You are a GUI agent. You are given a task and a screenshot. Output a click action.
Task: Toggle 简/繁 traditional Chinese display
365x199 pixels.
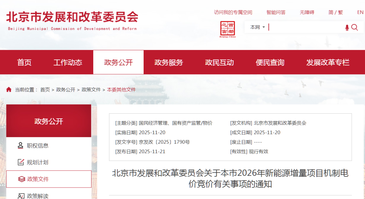pyautogui.click(x=336, y=12)
